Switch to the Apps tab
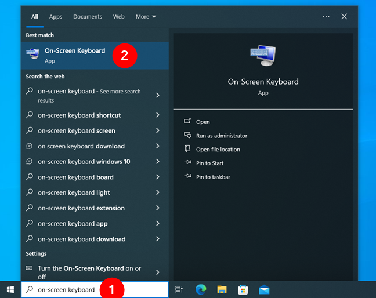The height and width of the screenshot is (298, 376). pos(56,17)
